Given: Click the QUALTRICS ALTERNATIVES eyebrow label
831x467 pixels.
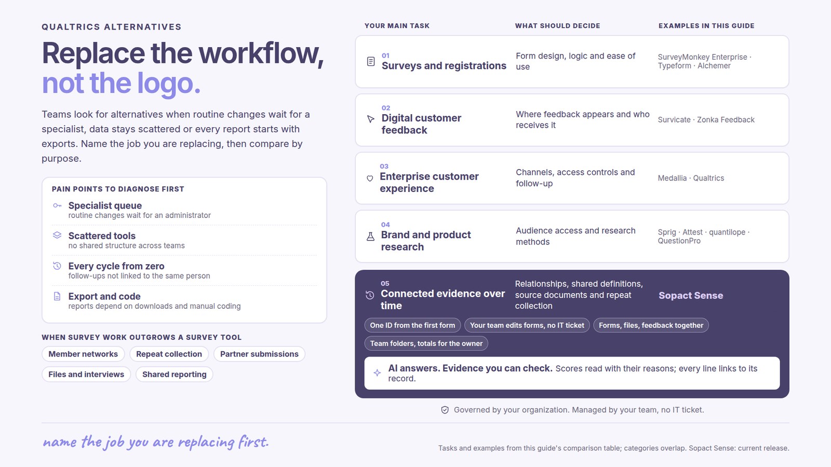Looking at the screenshot, I should click(112, 27).
